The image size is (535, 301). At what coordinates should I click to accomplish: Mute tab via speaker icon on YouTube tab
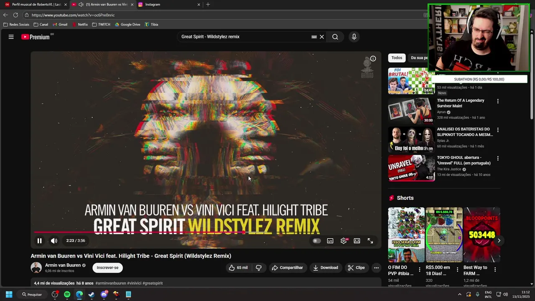pyautogui.click(x=81, y=5)
